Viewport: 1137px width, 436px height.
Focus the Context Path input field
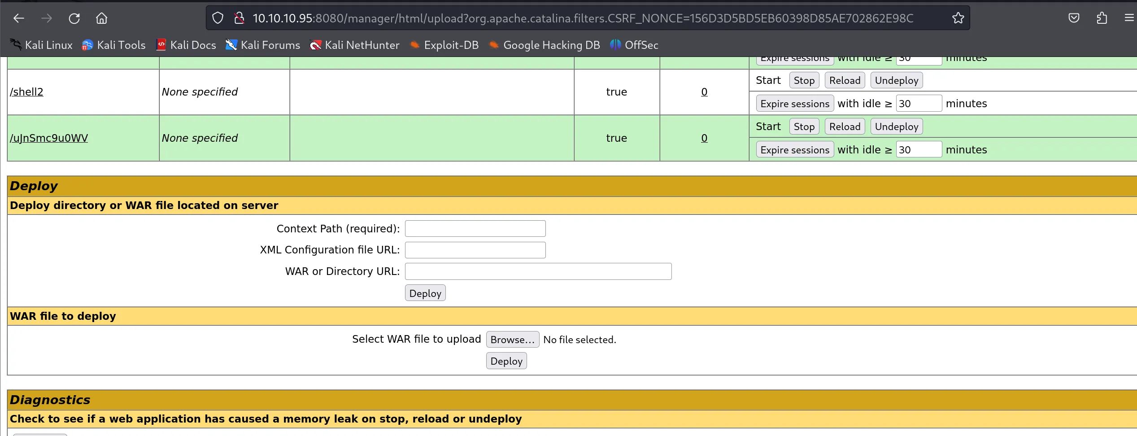click(475, 229)
